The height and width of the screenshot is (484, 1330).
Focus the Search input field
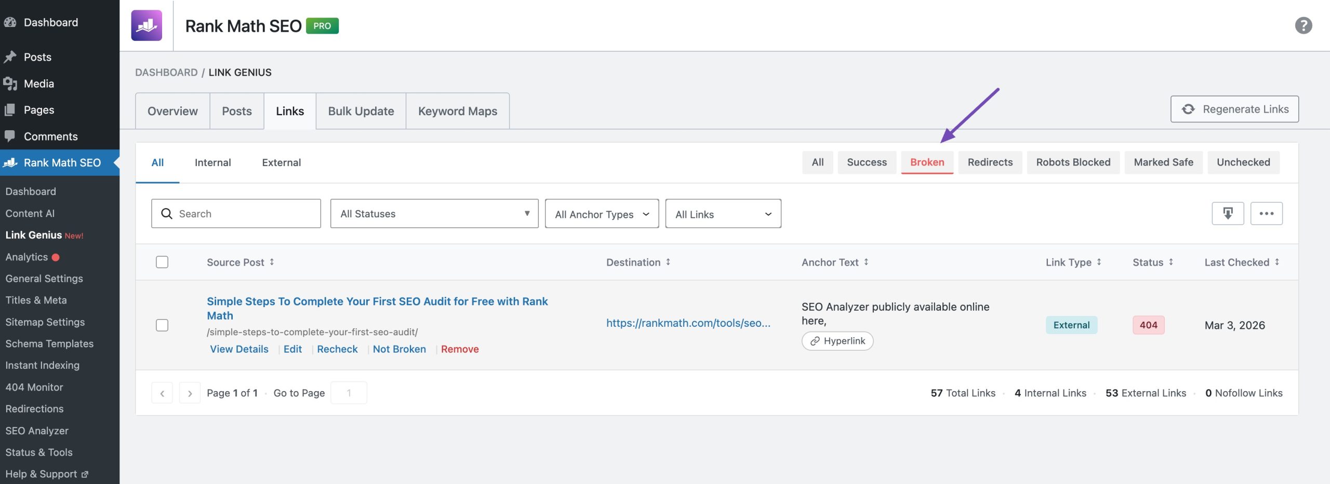tap(244, 214)
